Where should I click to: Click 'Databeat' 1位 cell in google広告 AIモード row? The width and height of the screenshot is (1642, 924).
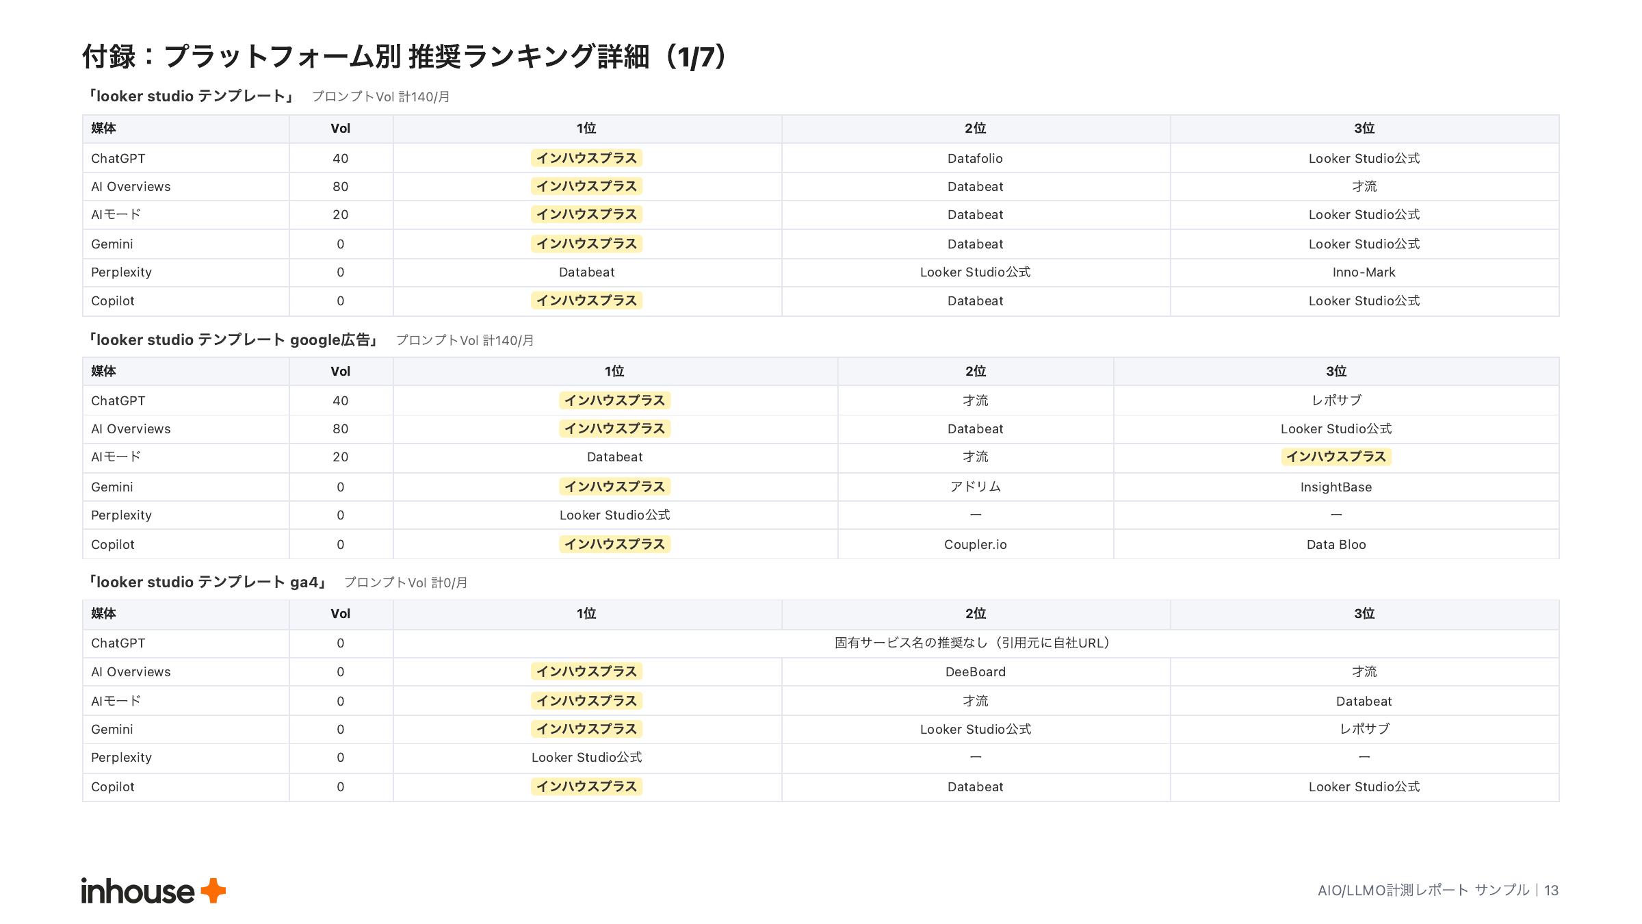[614, 457]
